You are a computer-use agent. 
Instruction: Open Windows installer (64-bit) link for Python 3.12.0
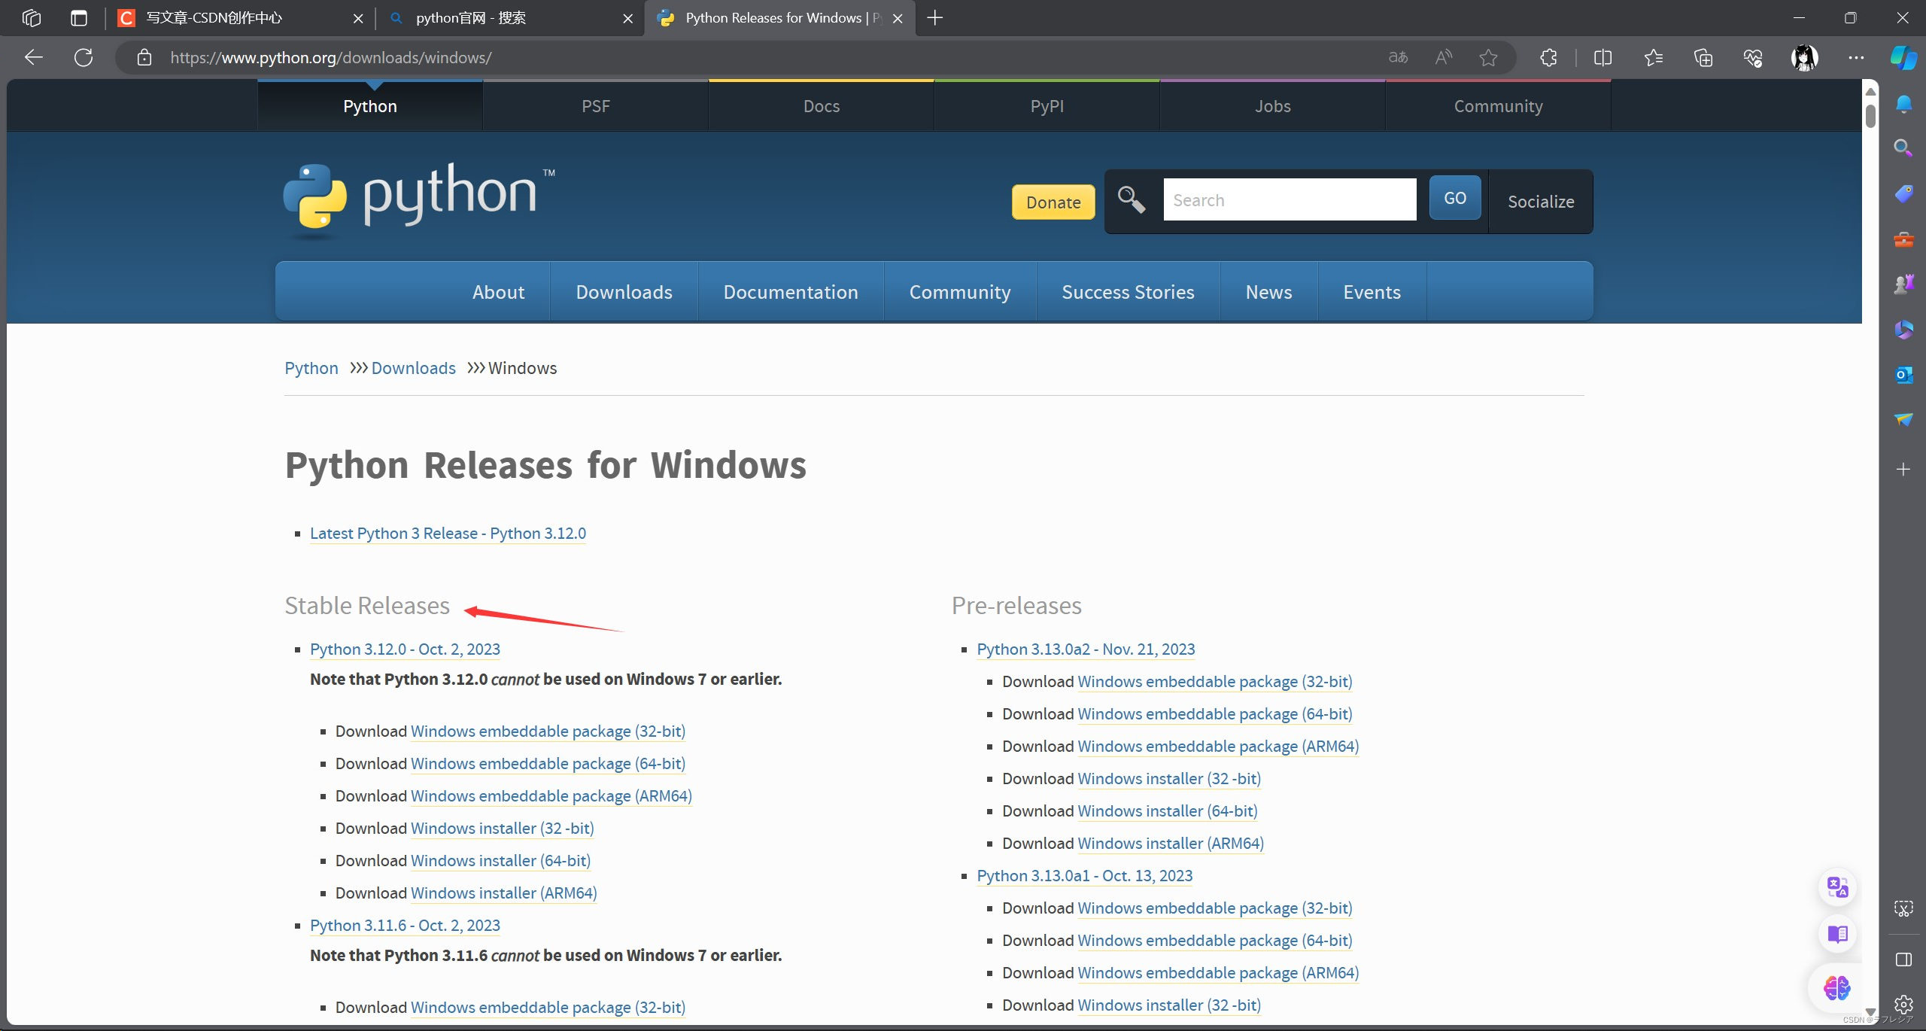500,860
